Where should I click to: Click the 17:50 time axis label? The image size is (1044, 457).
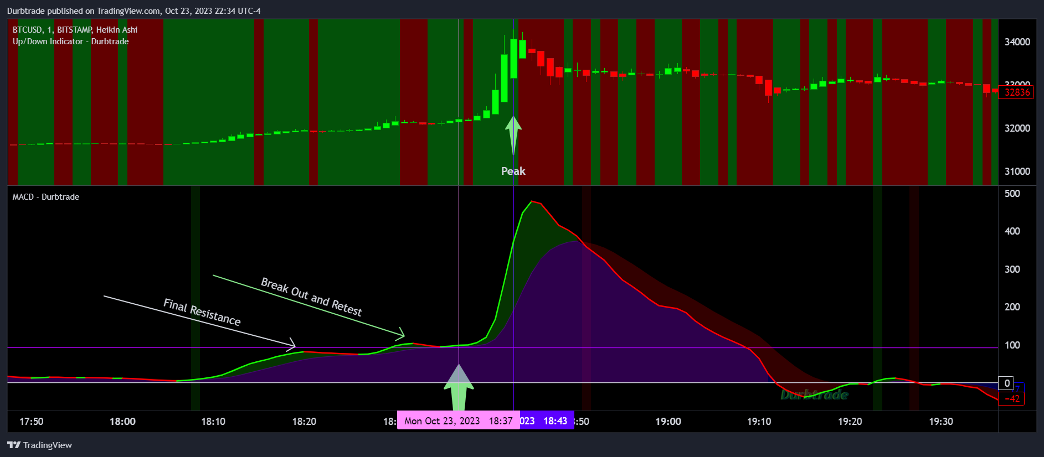tap(32, 422)
